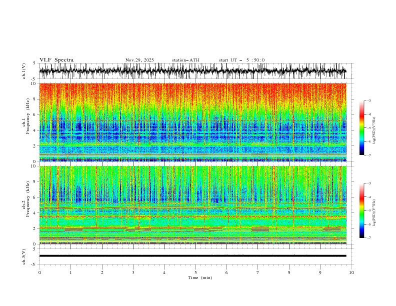396x306 pixels.
Task: Click the 'station=ATH' label
Action: point(185,60)
